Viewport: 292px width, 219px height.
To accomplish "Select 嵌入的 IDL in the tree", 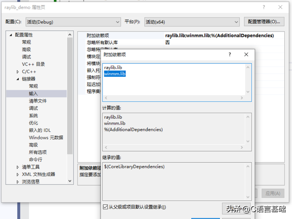I will (x=40, y=130).
